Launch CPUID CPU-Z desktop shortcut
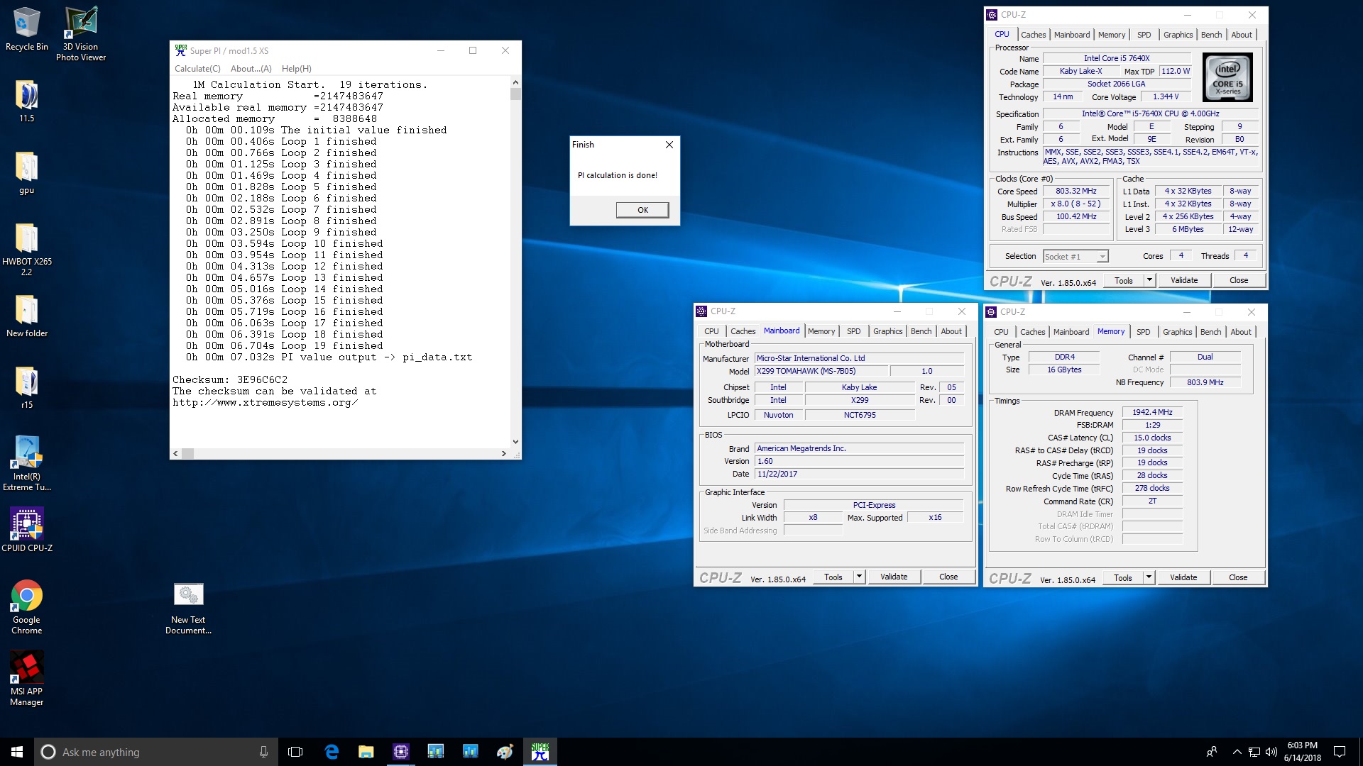The width and height of the screenshot is (1363, 766). pyautogui.click(x=26, y=531)
